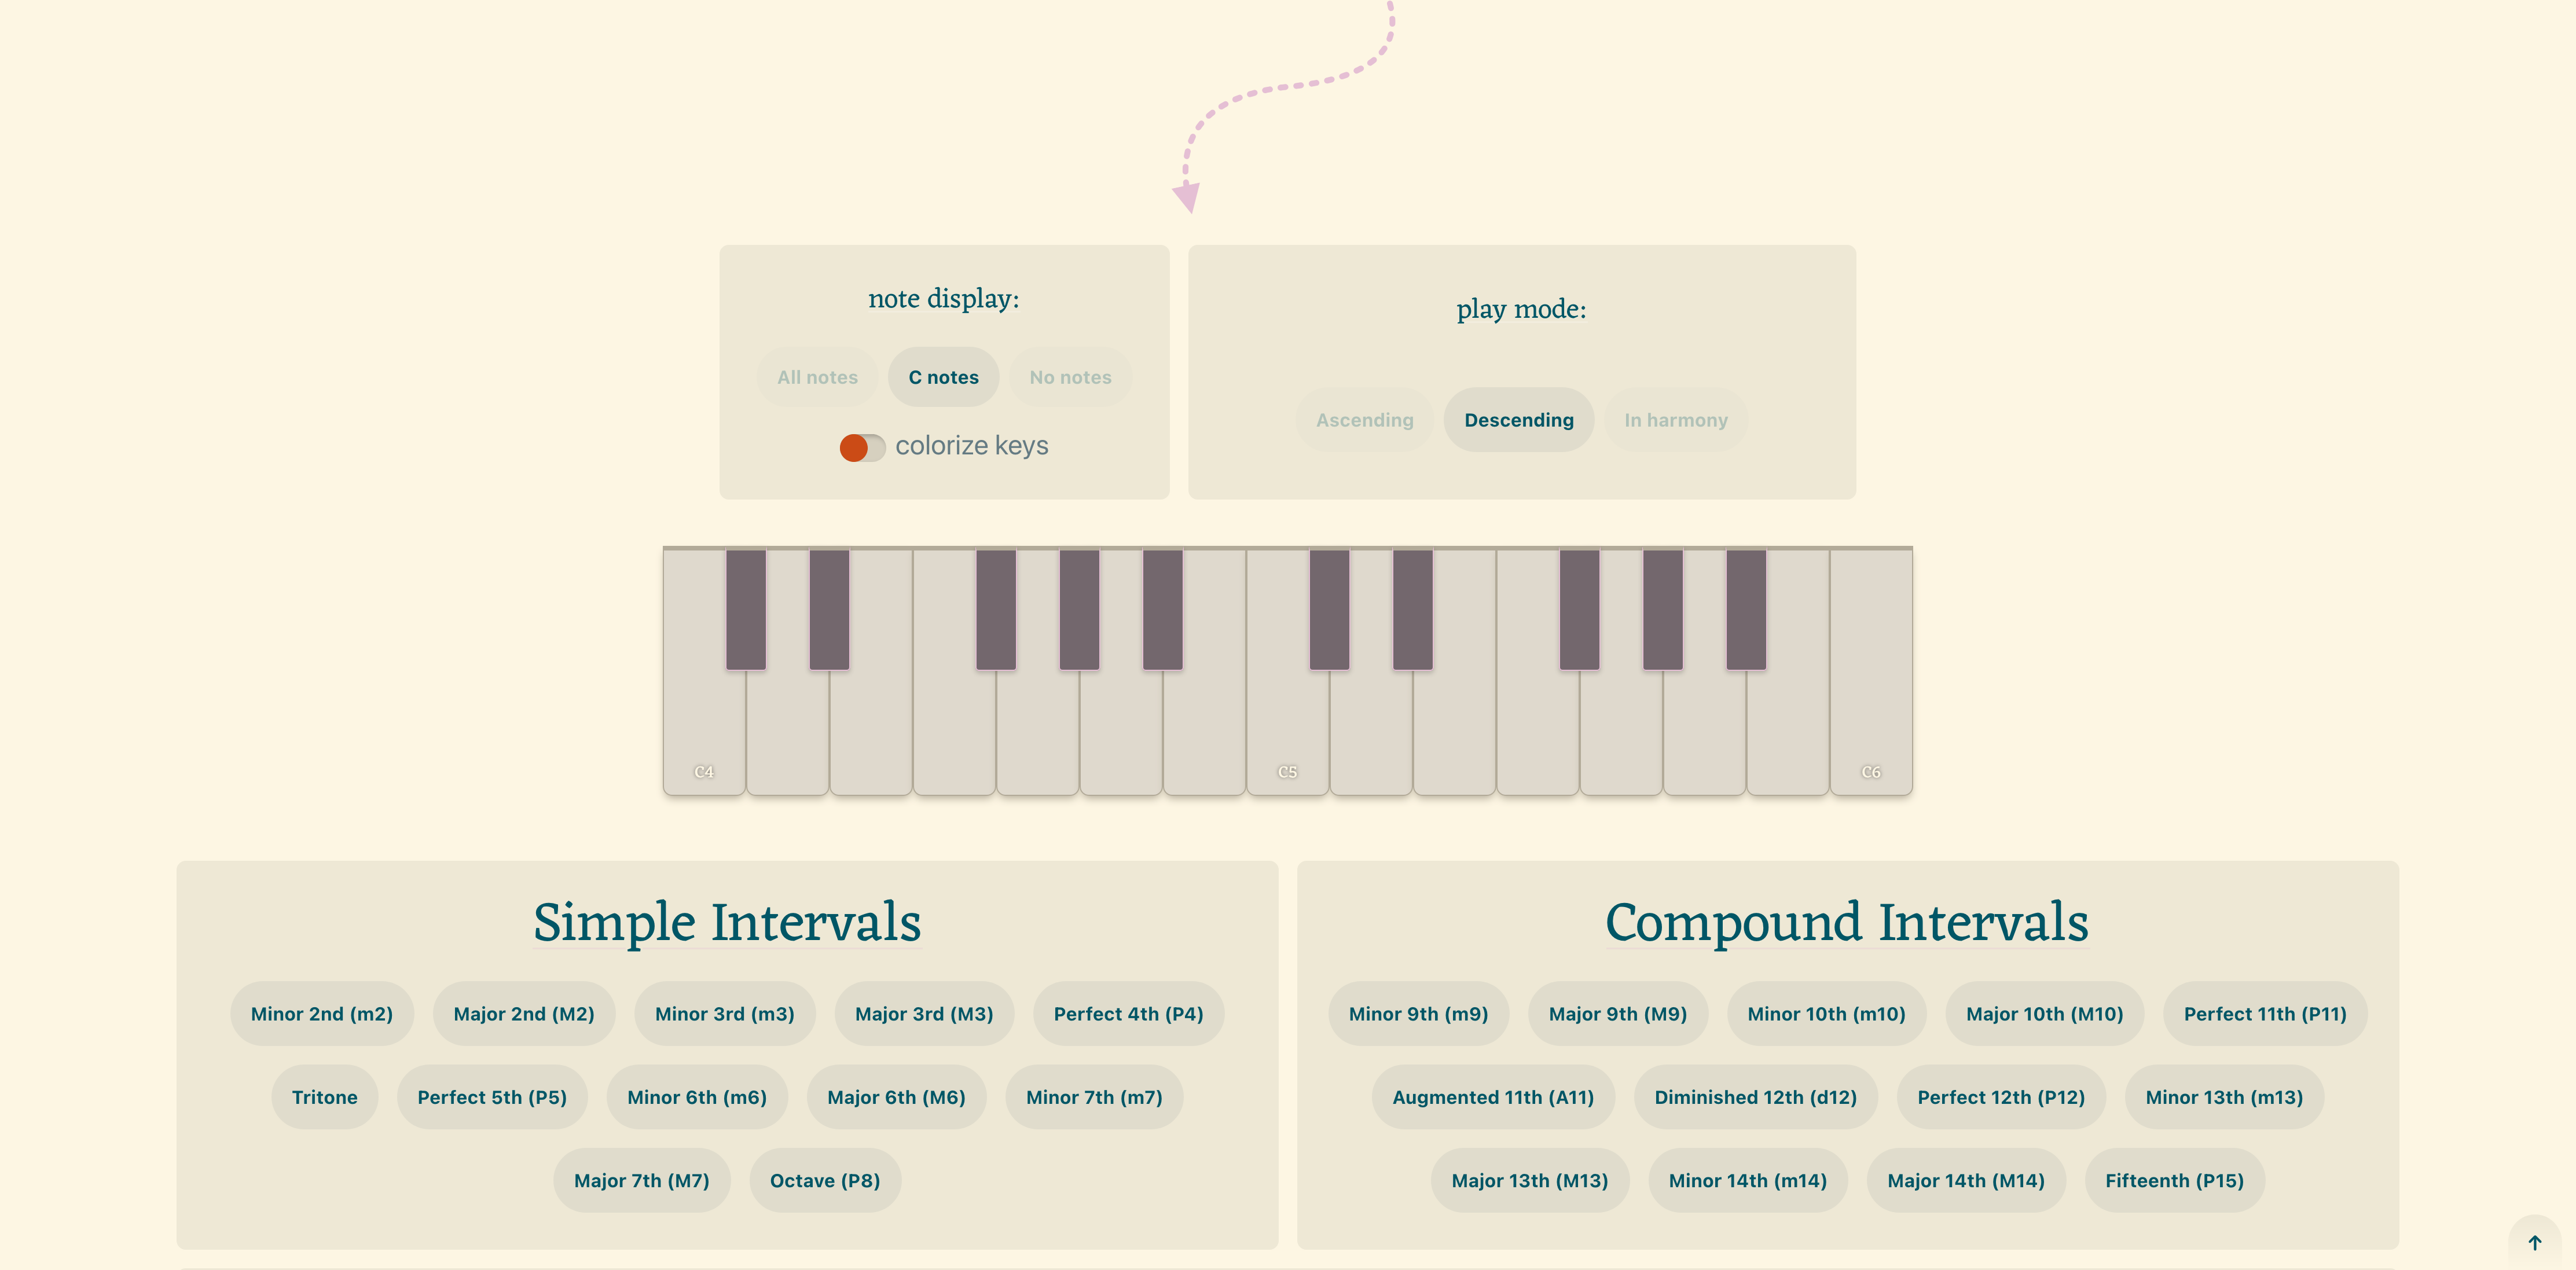2576x1270 pixels.
Task: Click the Augmented 11th (A11) button
Action: click(1493, 1097)
